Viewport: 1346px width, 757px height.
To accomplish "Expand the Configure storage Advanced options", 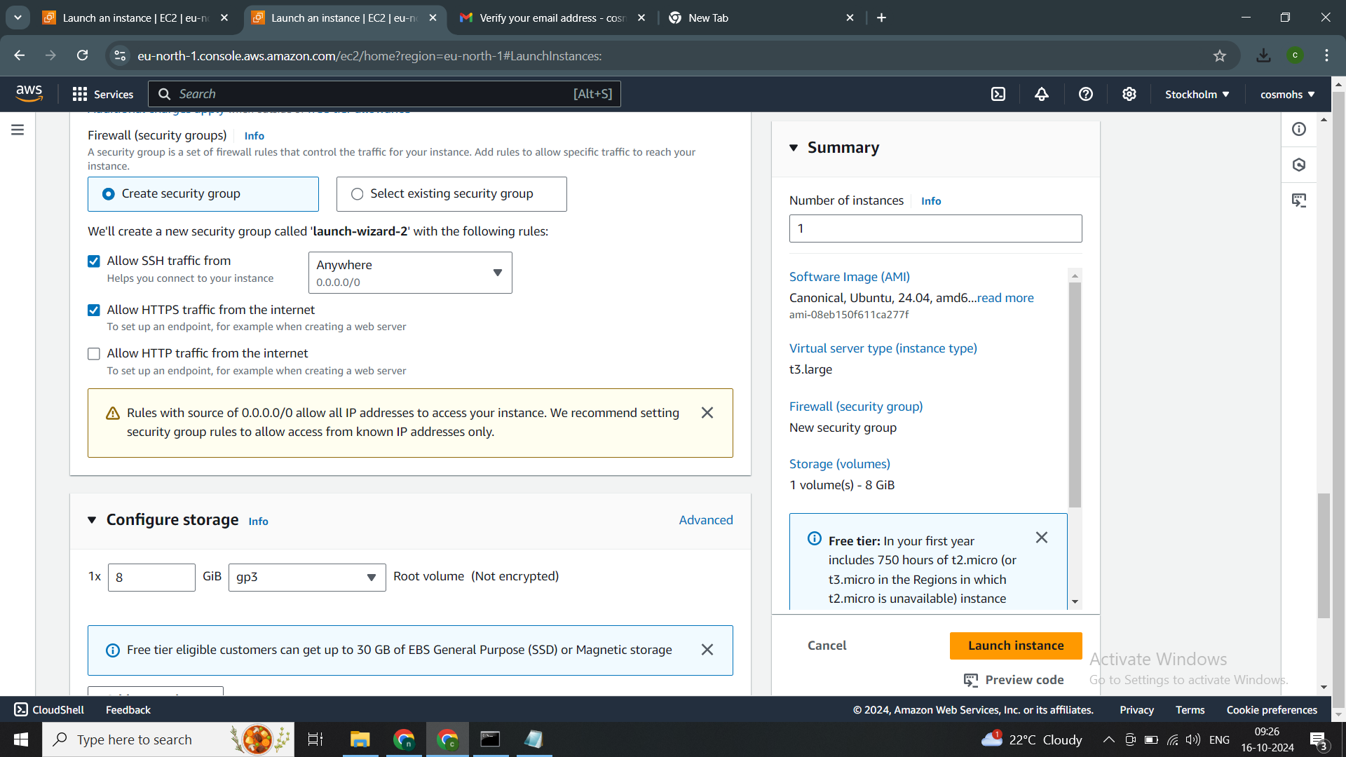I will pyautogui.click(x=706, y=519).
